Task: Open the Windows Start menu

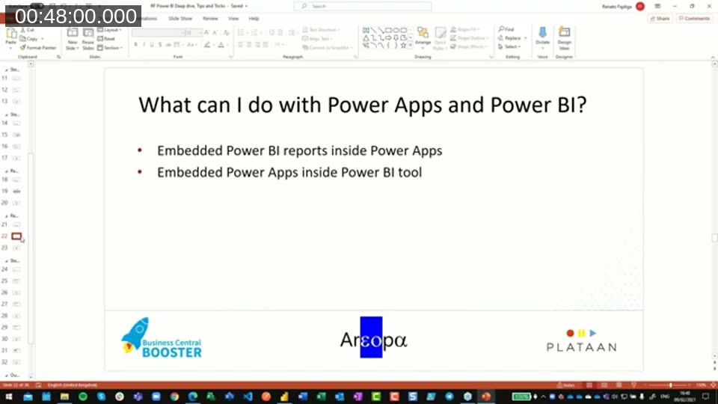Action: (x=9, y=397)
